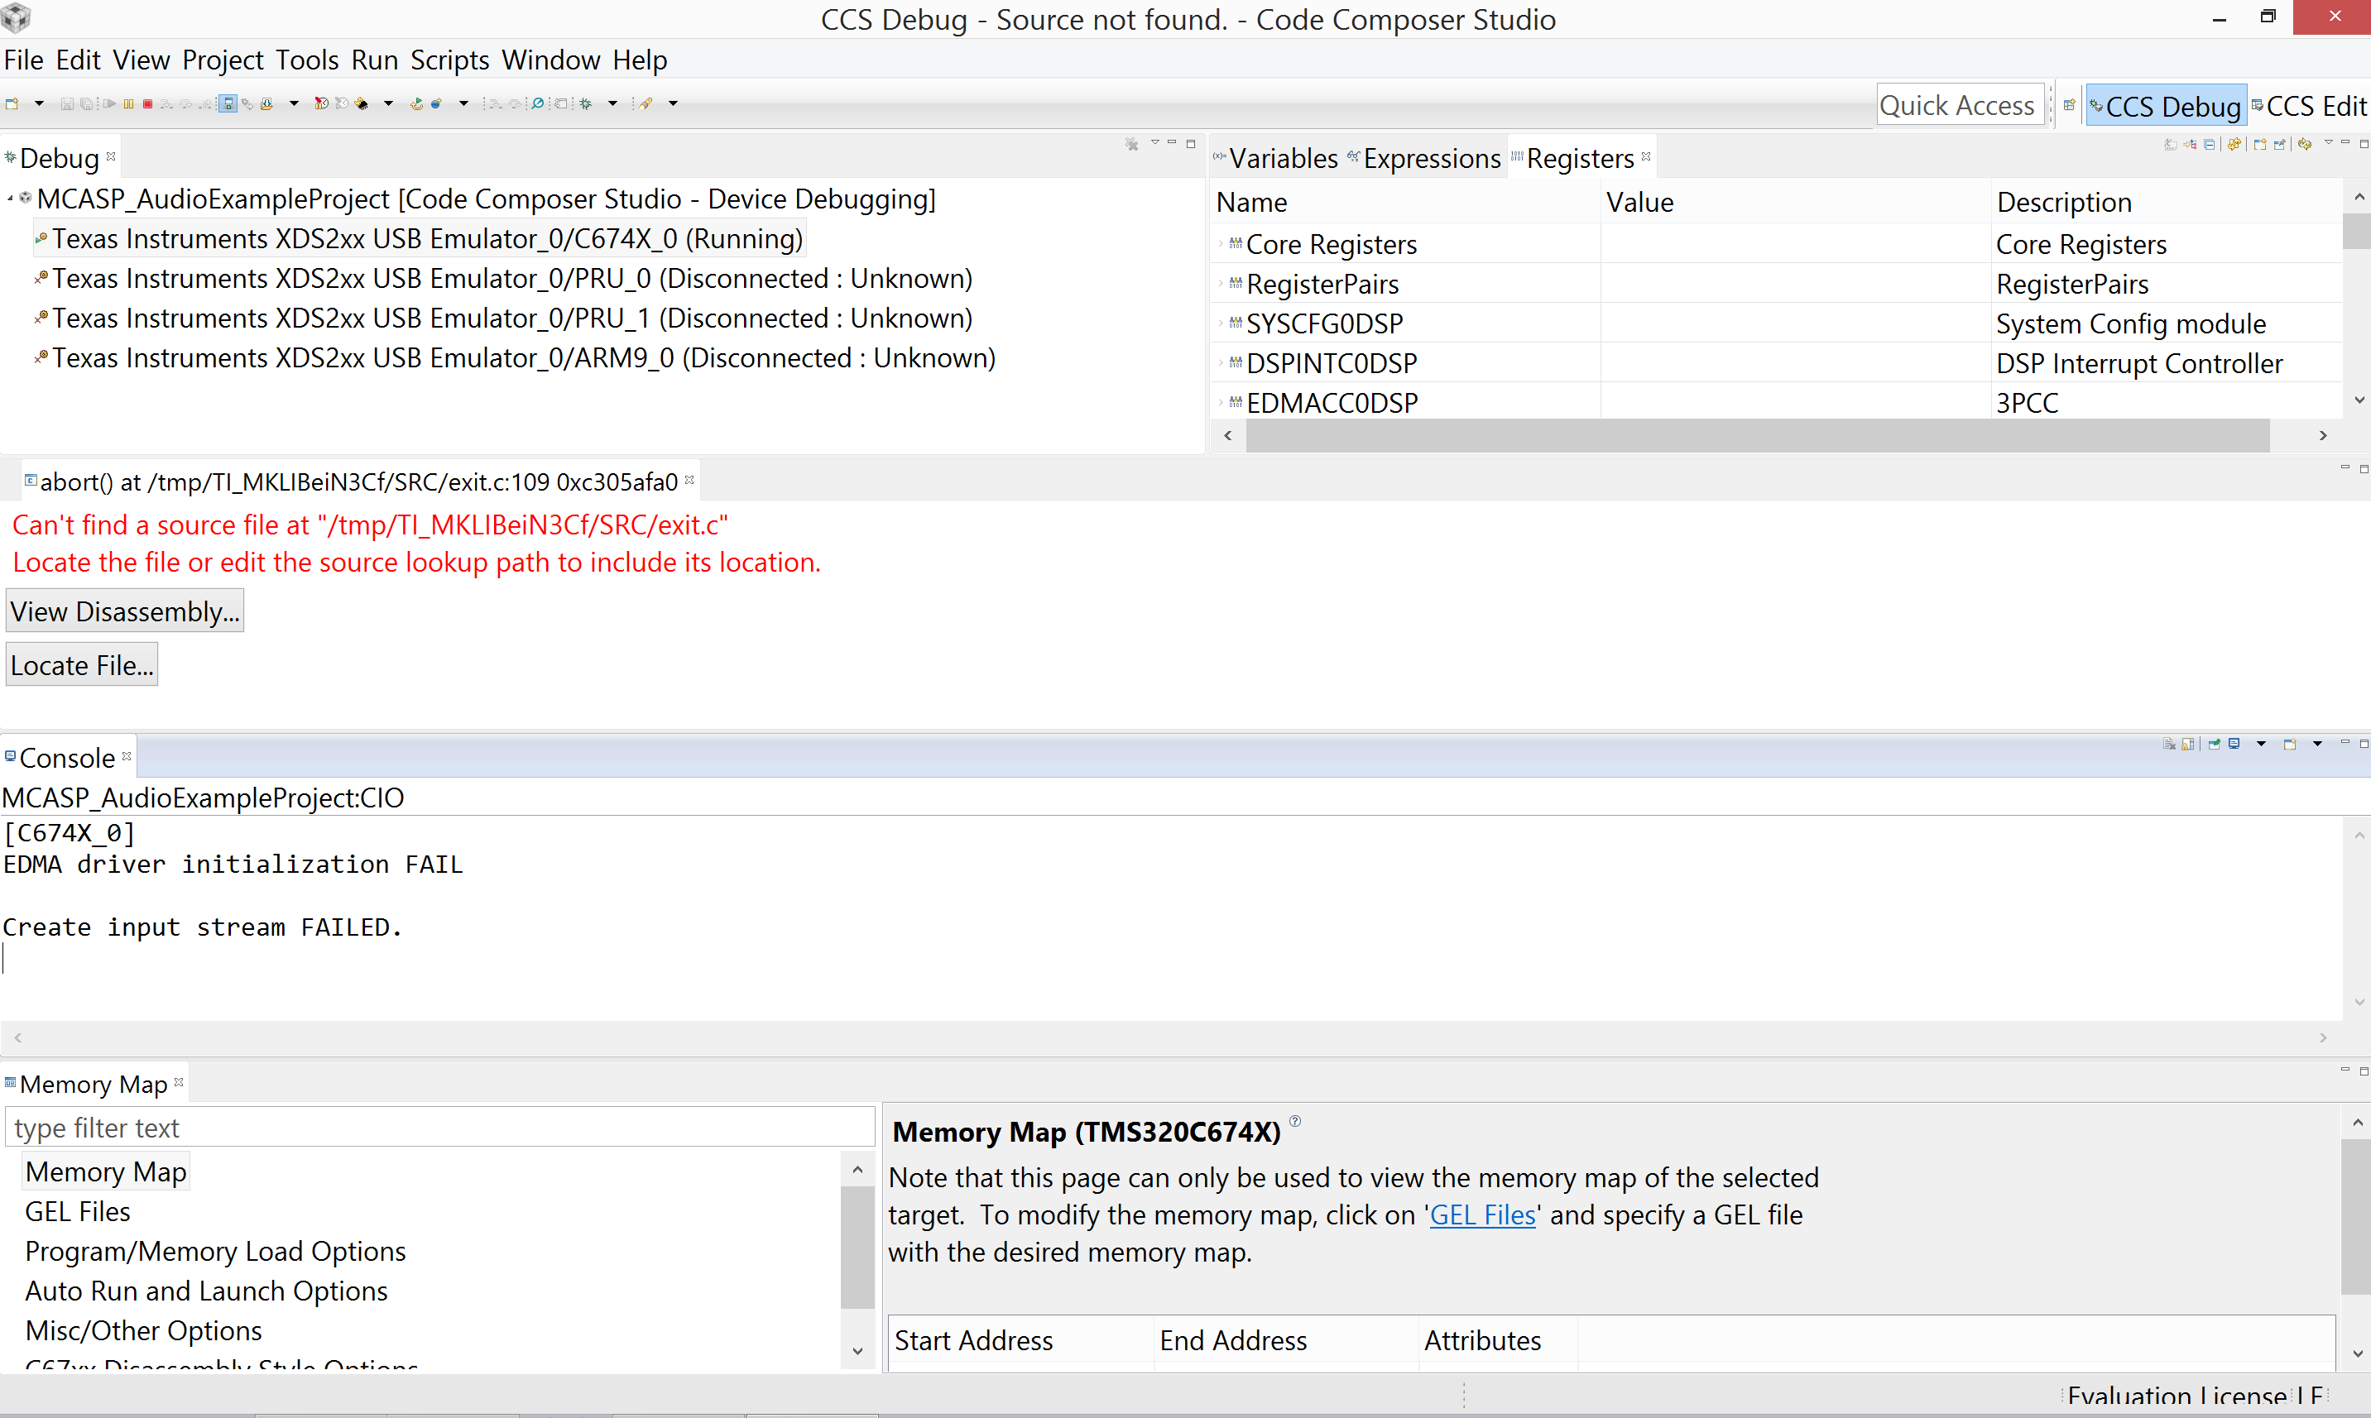
Task: Select Program/Memory Load Options entry
Action: [215, 1251]
